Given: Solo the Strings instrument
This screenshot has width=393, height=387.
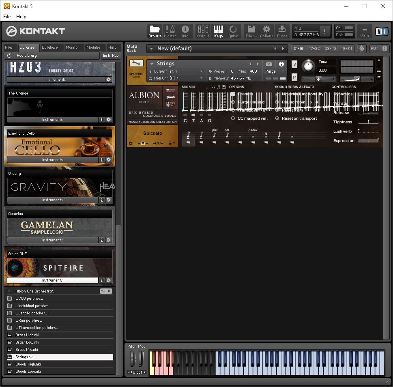Looking at the screenshot, I should tap(294, 64).
